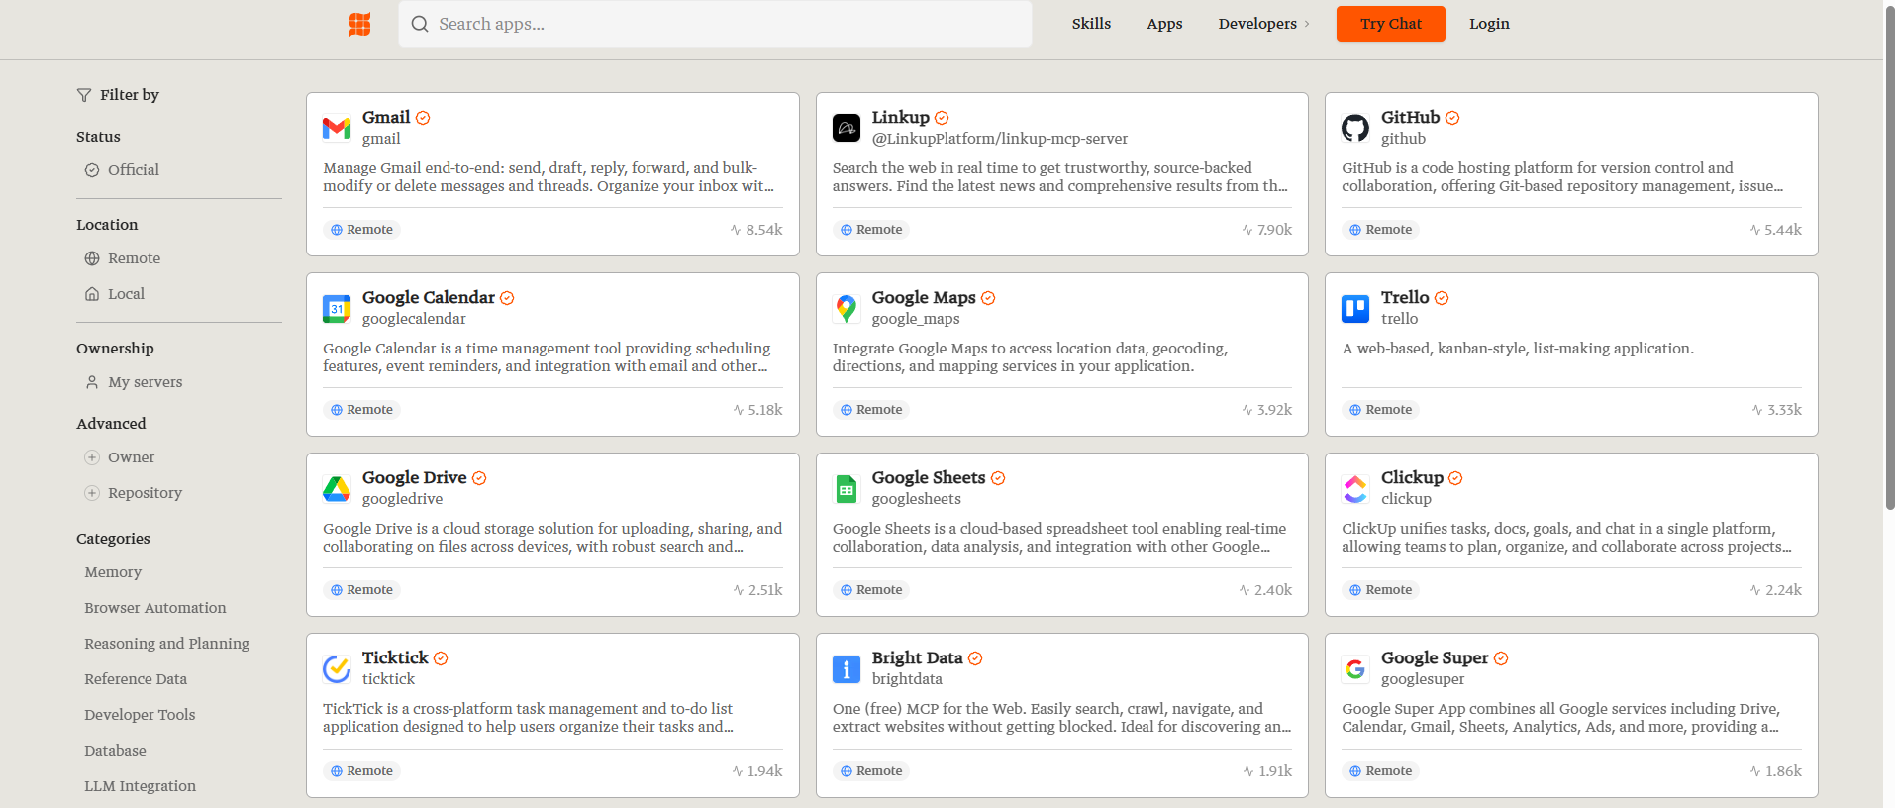Click the verified badge beside Bright Data
Viewport: 1895px width, 808px height.
click(x=975, y=658)
